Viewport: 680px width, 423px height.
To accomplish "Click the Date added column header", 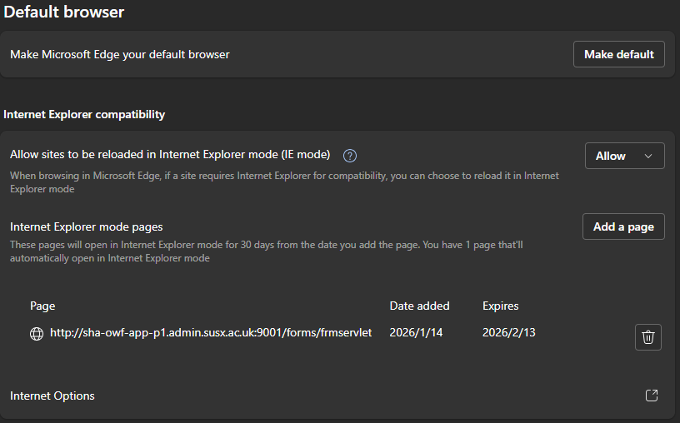I will pyautogui.click(x=419, y=306).
